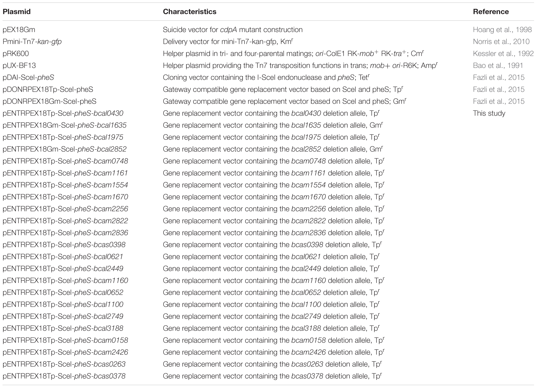
Task: Click the Pmini-Tn7-kan-gfp plasmid entry
Action: pos(32,42)
